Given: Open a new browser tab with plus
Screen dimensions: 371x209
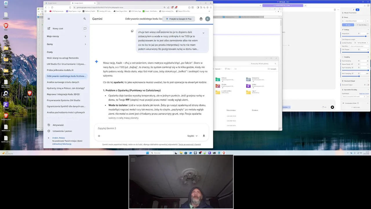Looking at the screenshot, I should pyautogui.click(x=99, y=3).
